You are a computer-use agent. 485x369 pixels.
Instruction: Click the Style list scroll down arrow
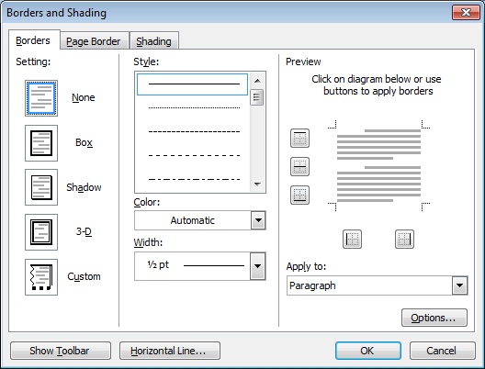[257, 184]
